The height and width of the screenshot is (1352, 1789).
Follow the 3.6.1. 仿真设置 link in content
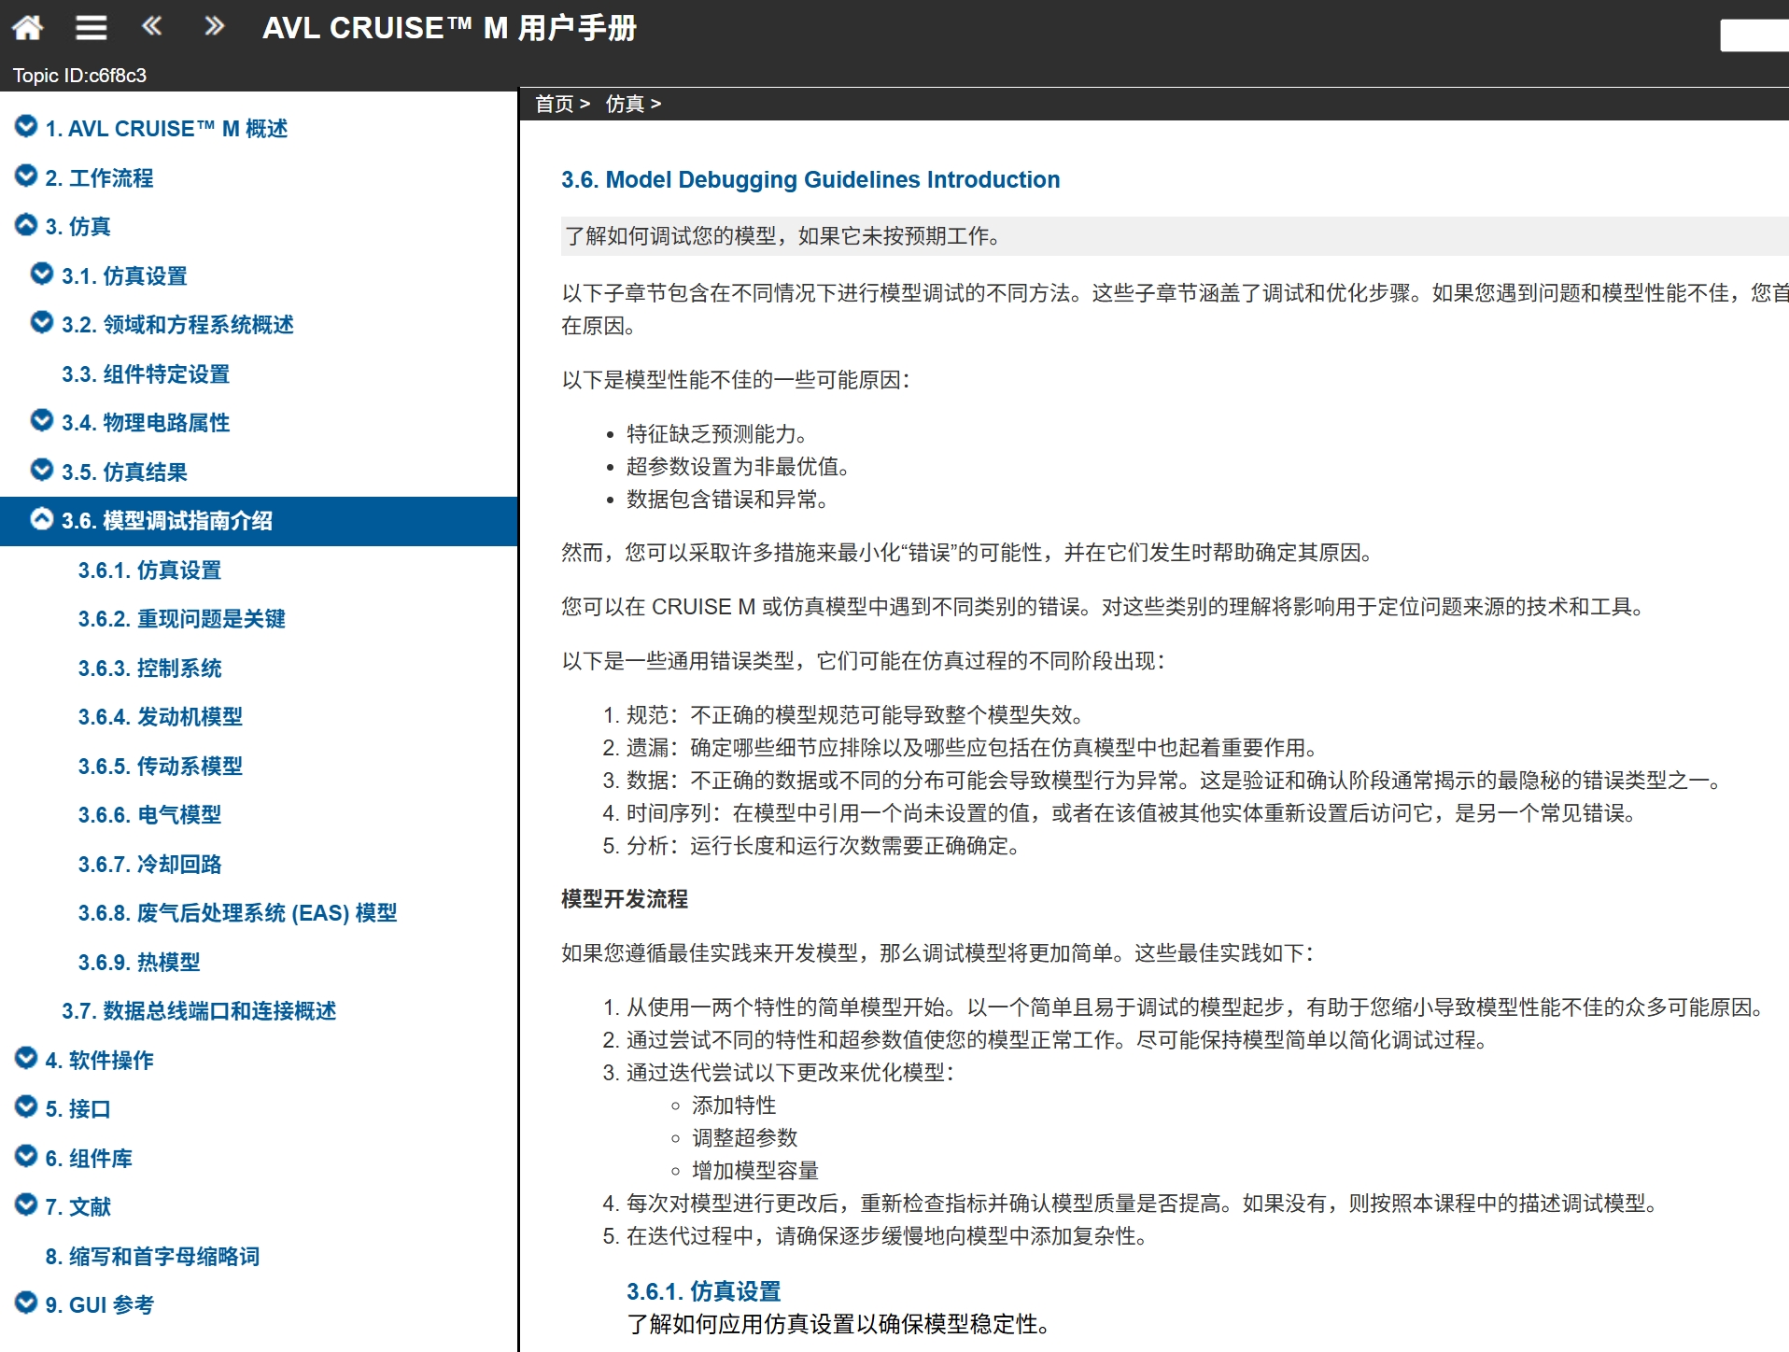pos(704,1291)
